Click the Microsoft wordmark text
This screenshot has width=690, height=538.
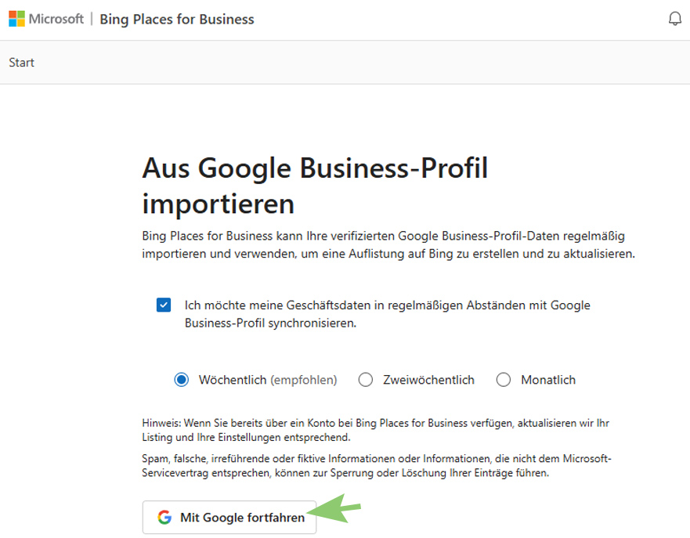56,19
